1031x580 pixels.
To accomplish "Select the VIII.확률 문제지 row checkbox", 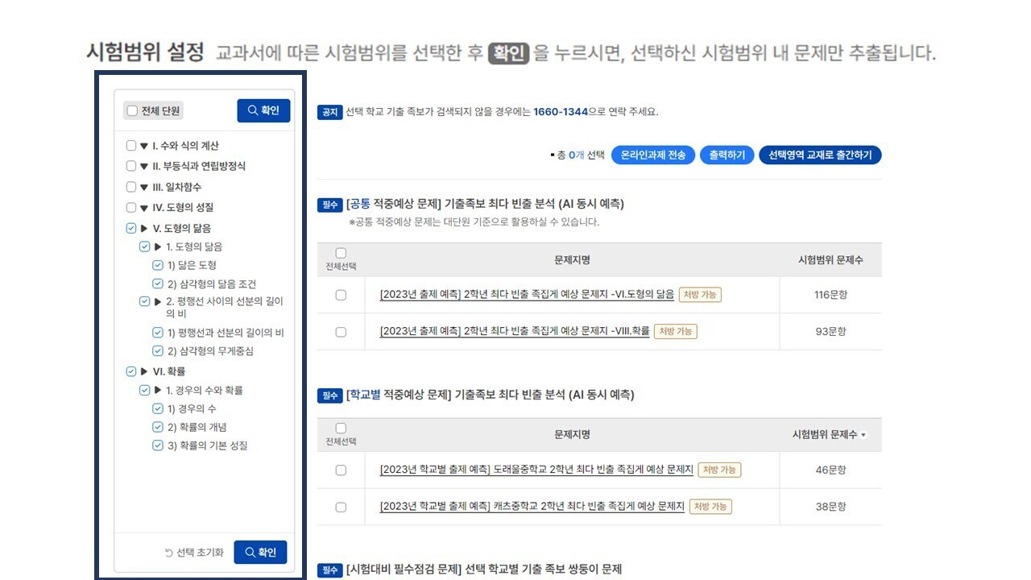I will [x=341, y=332].
